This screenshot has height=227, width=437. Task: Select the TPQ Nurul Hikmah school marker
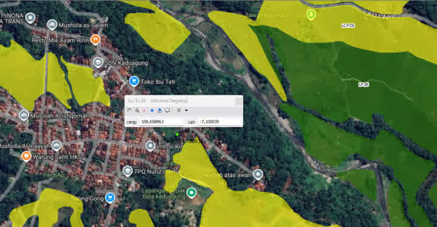click(128, 171)
